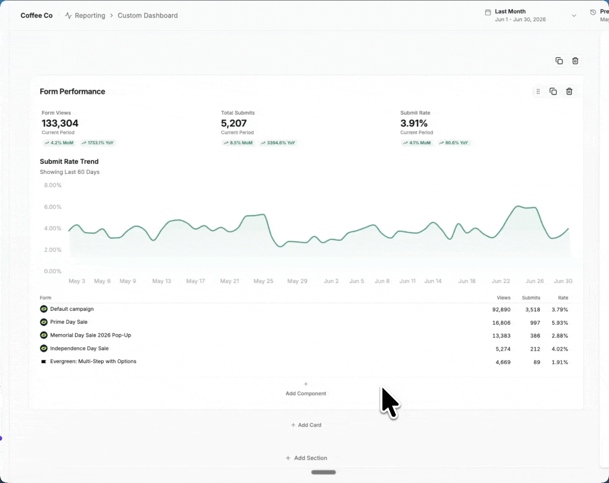Delete the section with the top trash icon
This screenshot has width=609, height=483.
coord(575,61)
